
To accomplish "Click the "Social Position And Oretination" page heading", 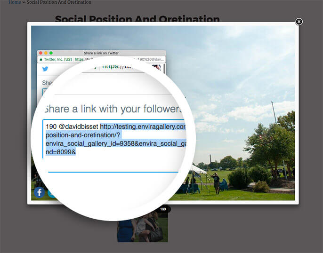I will point(137,20).
